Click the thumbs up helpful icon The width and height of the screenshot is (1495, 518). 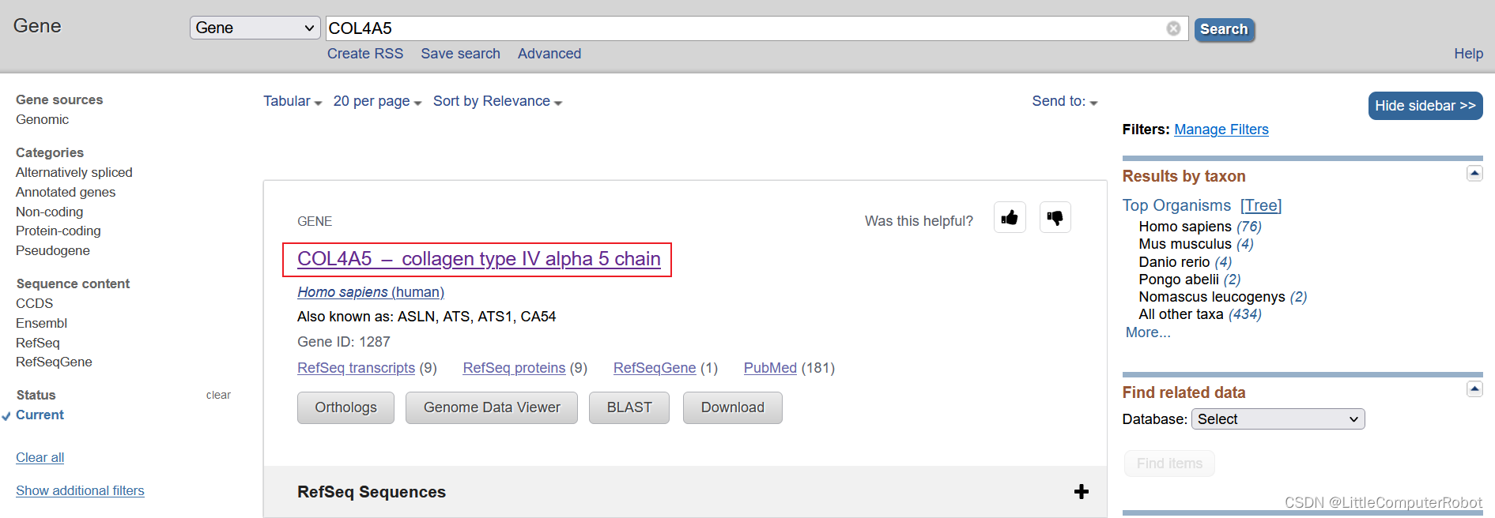point(1010,218)
